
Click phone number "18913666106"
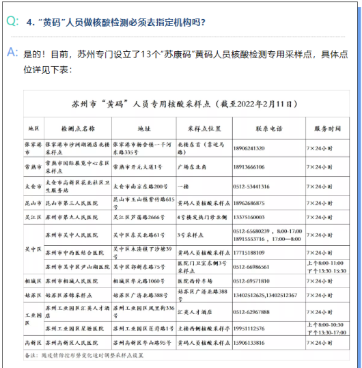(x=249, y=167)
